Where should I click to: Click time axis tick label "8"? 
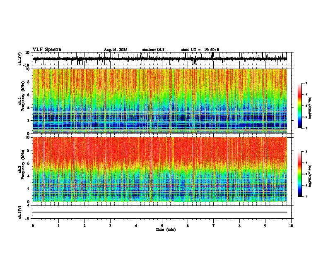(x=239, y=226)
